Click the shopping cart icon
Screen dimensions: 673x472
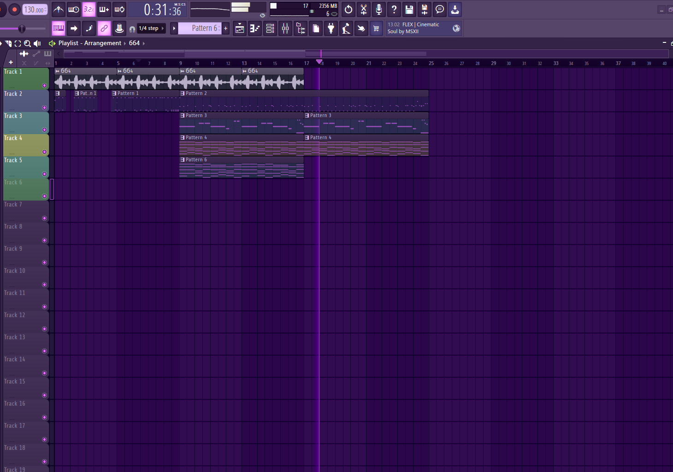click(x=376, y=29)
